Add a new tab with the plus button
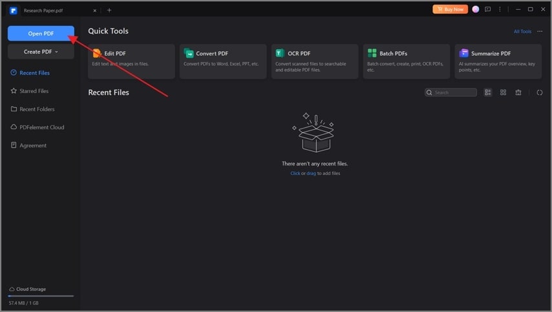The image size is (552, 312). pyautogui.click(x=109, y=10)
